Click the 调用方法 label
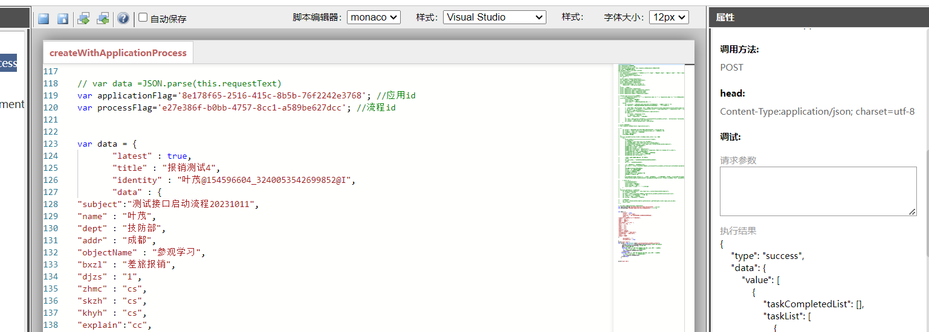 point(739,49)
